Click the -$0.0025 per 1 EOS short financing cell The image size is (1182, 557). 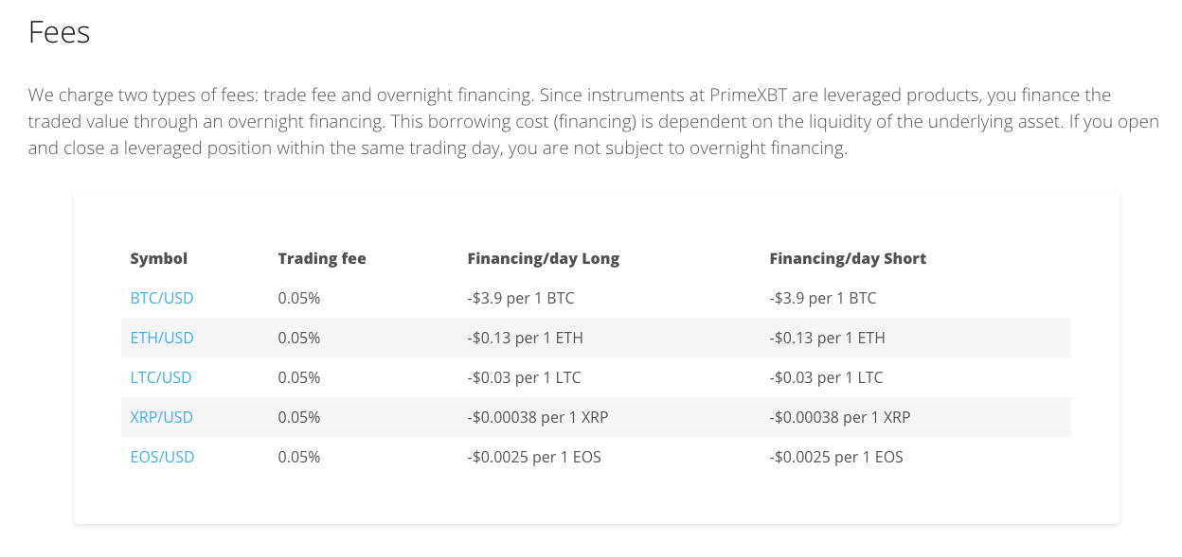pyautogui.click(x=836, y=457)
